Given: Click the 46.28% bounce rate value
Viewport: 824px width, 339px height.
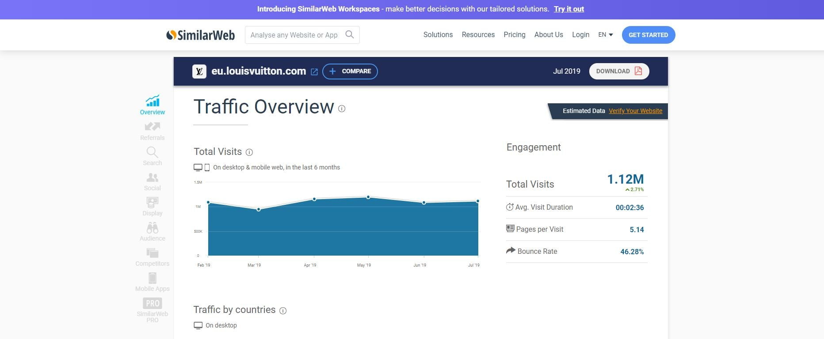Looking at the screenshot, I should tap(632, 252).
